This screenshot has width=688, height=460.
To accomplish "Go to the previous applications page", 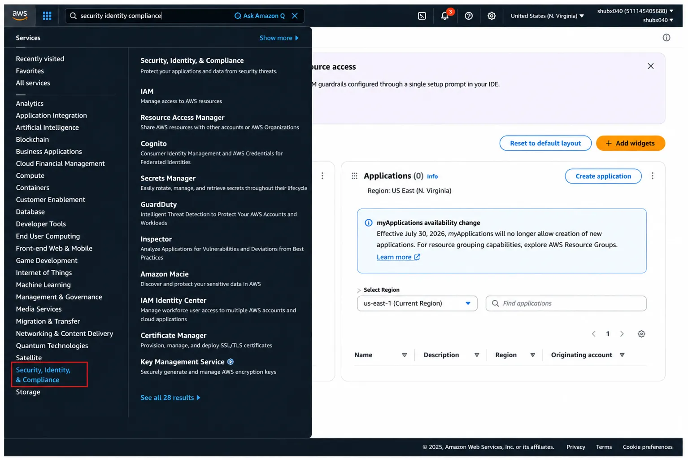I will point(594,334).
